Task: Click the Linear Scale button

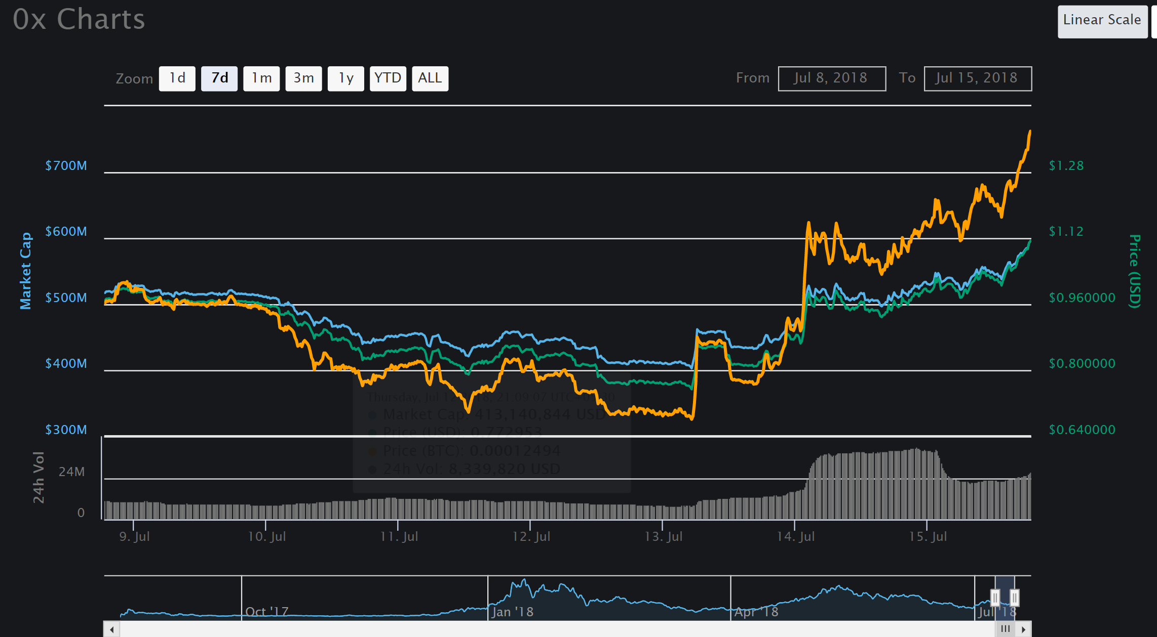Action: 1102,21
